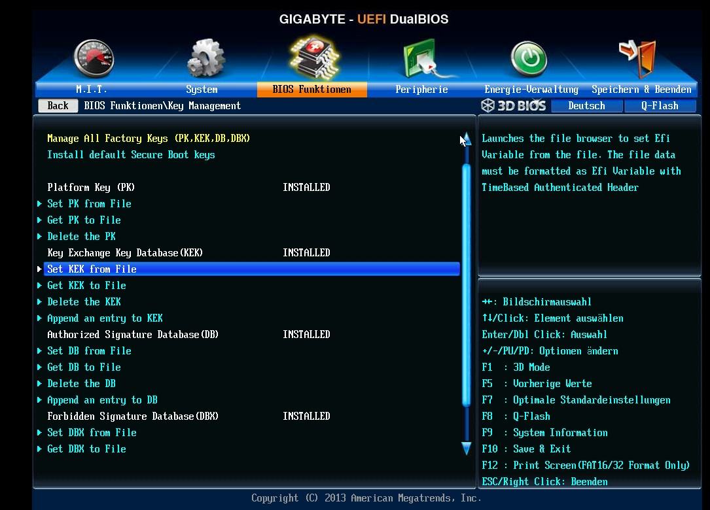The image size is (710, 510).
Task: Select Manage All Factory Keys entry
Action: pyautogui.click(x=149, y=139)
